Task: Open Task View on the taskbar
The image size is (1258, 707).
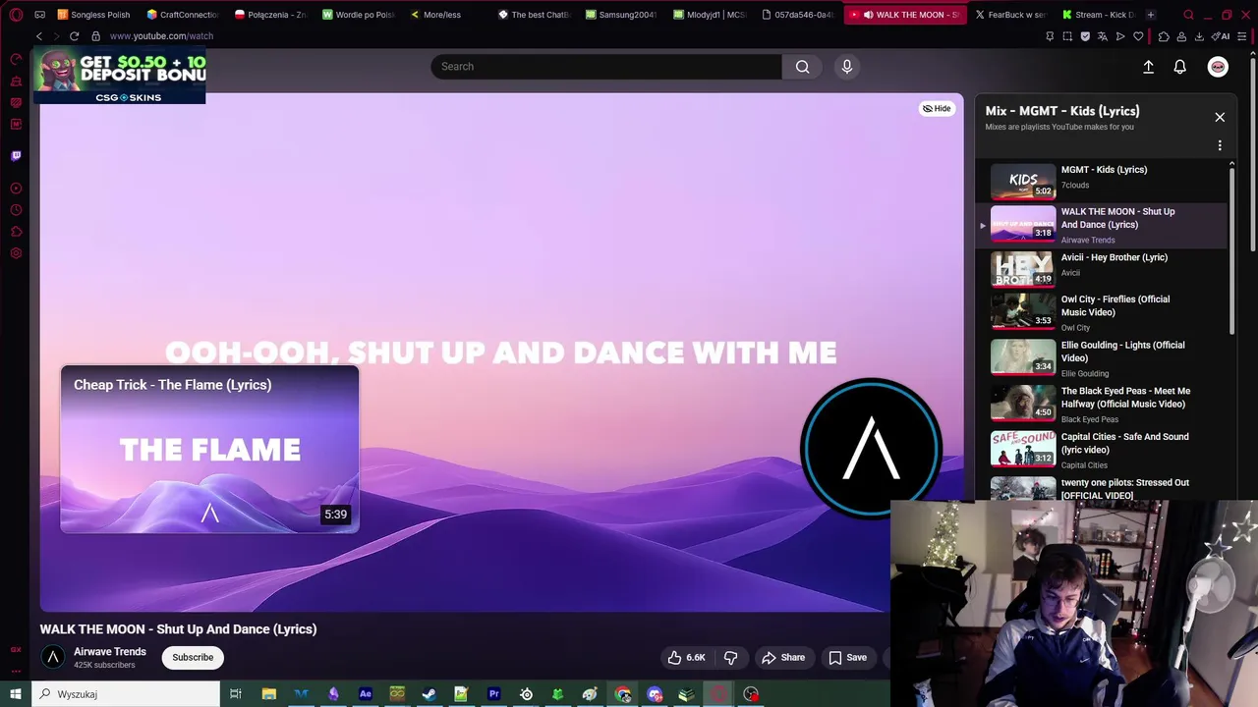Action: 236,694
